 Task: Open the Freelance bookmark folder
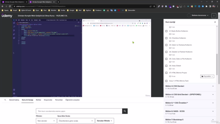pyautogui.click(x=97, y=10)
